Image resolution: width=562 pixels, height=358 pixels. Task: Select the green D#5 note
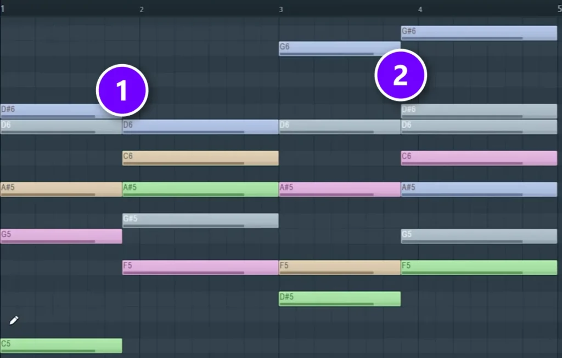(339, 299)
